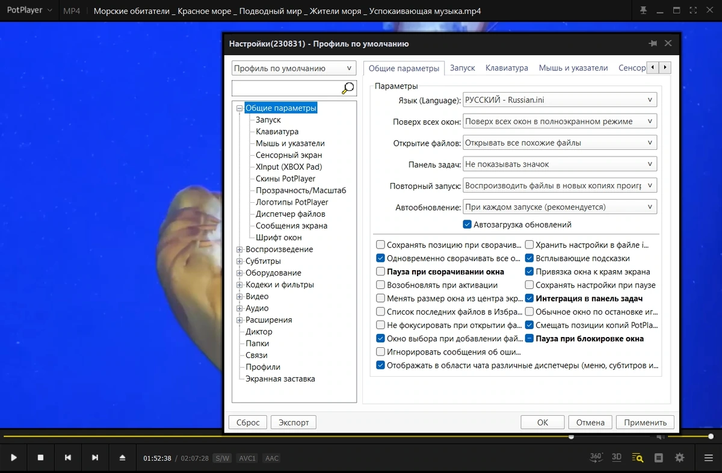Expand the Воспроизведение tree node
The width and height of the screenshot is (722, 473).
[x=239, y=249]
